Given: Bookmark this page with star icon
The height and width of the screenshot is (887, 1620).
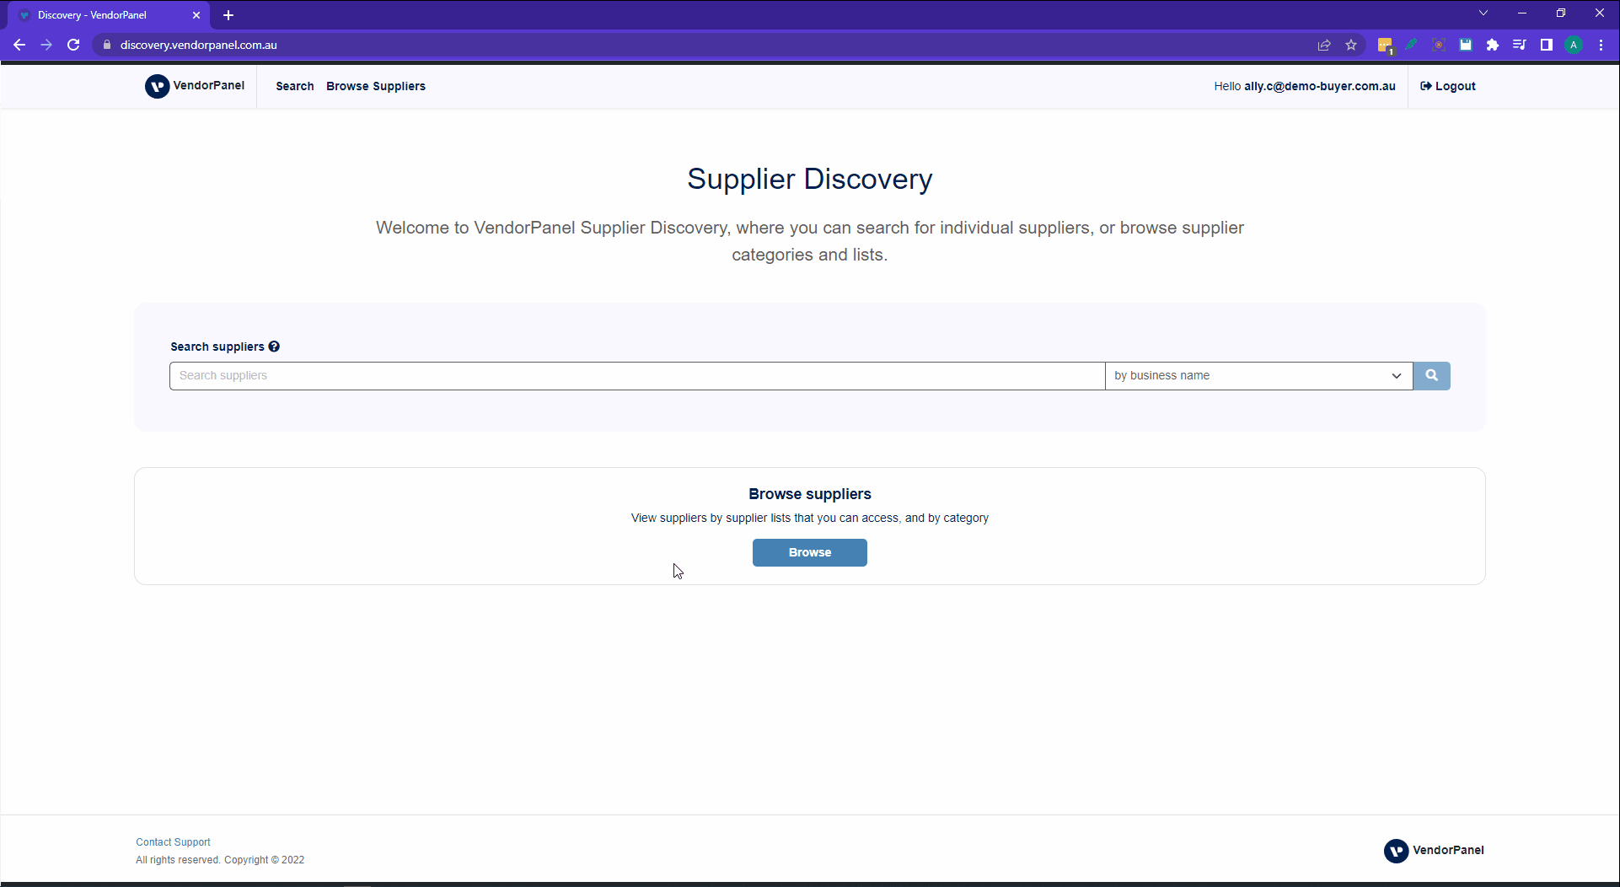Looking at the screenshot, I should [x=1351, y=46].
